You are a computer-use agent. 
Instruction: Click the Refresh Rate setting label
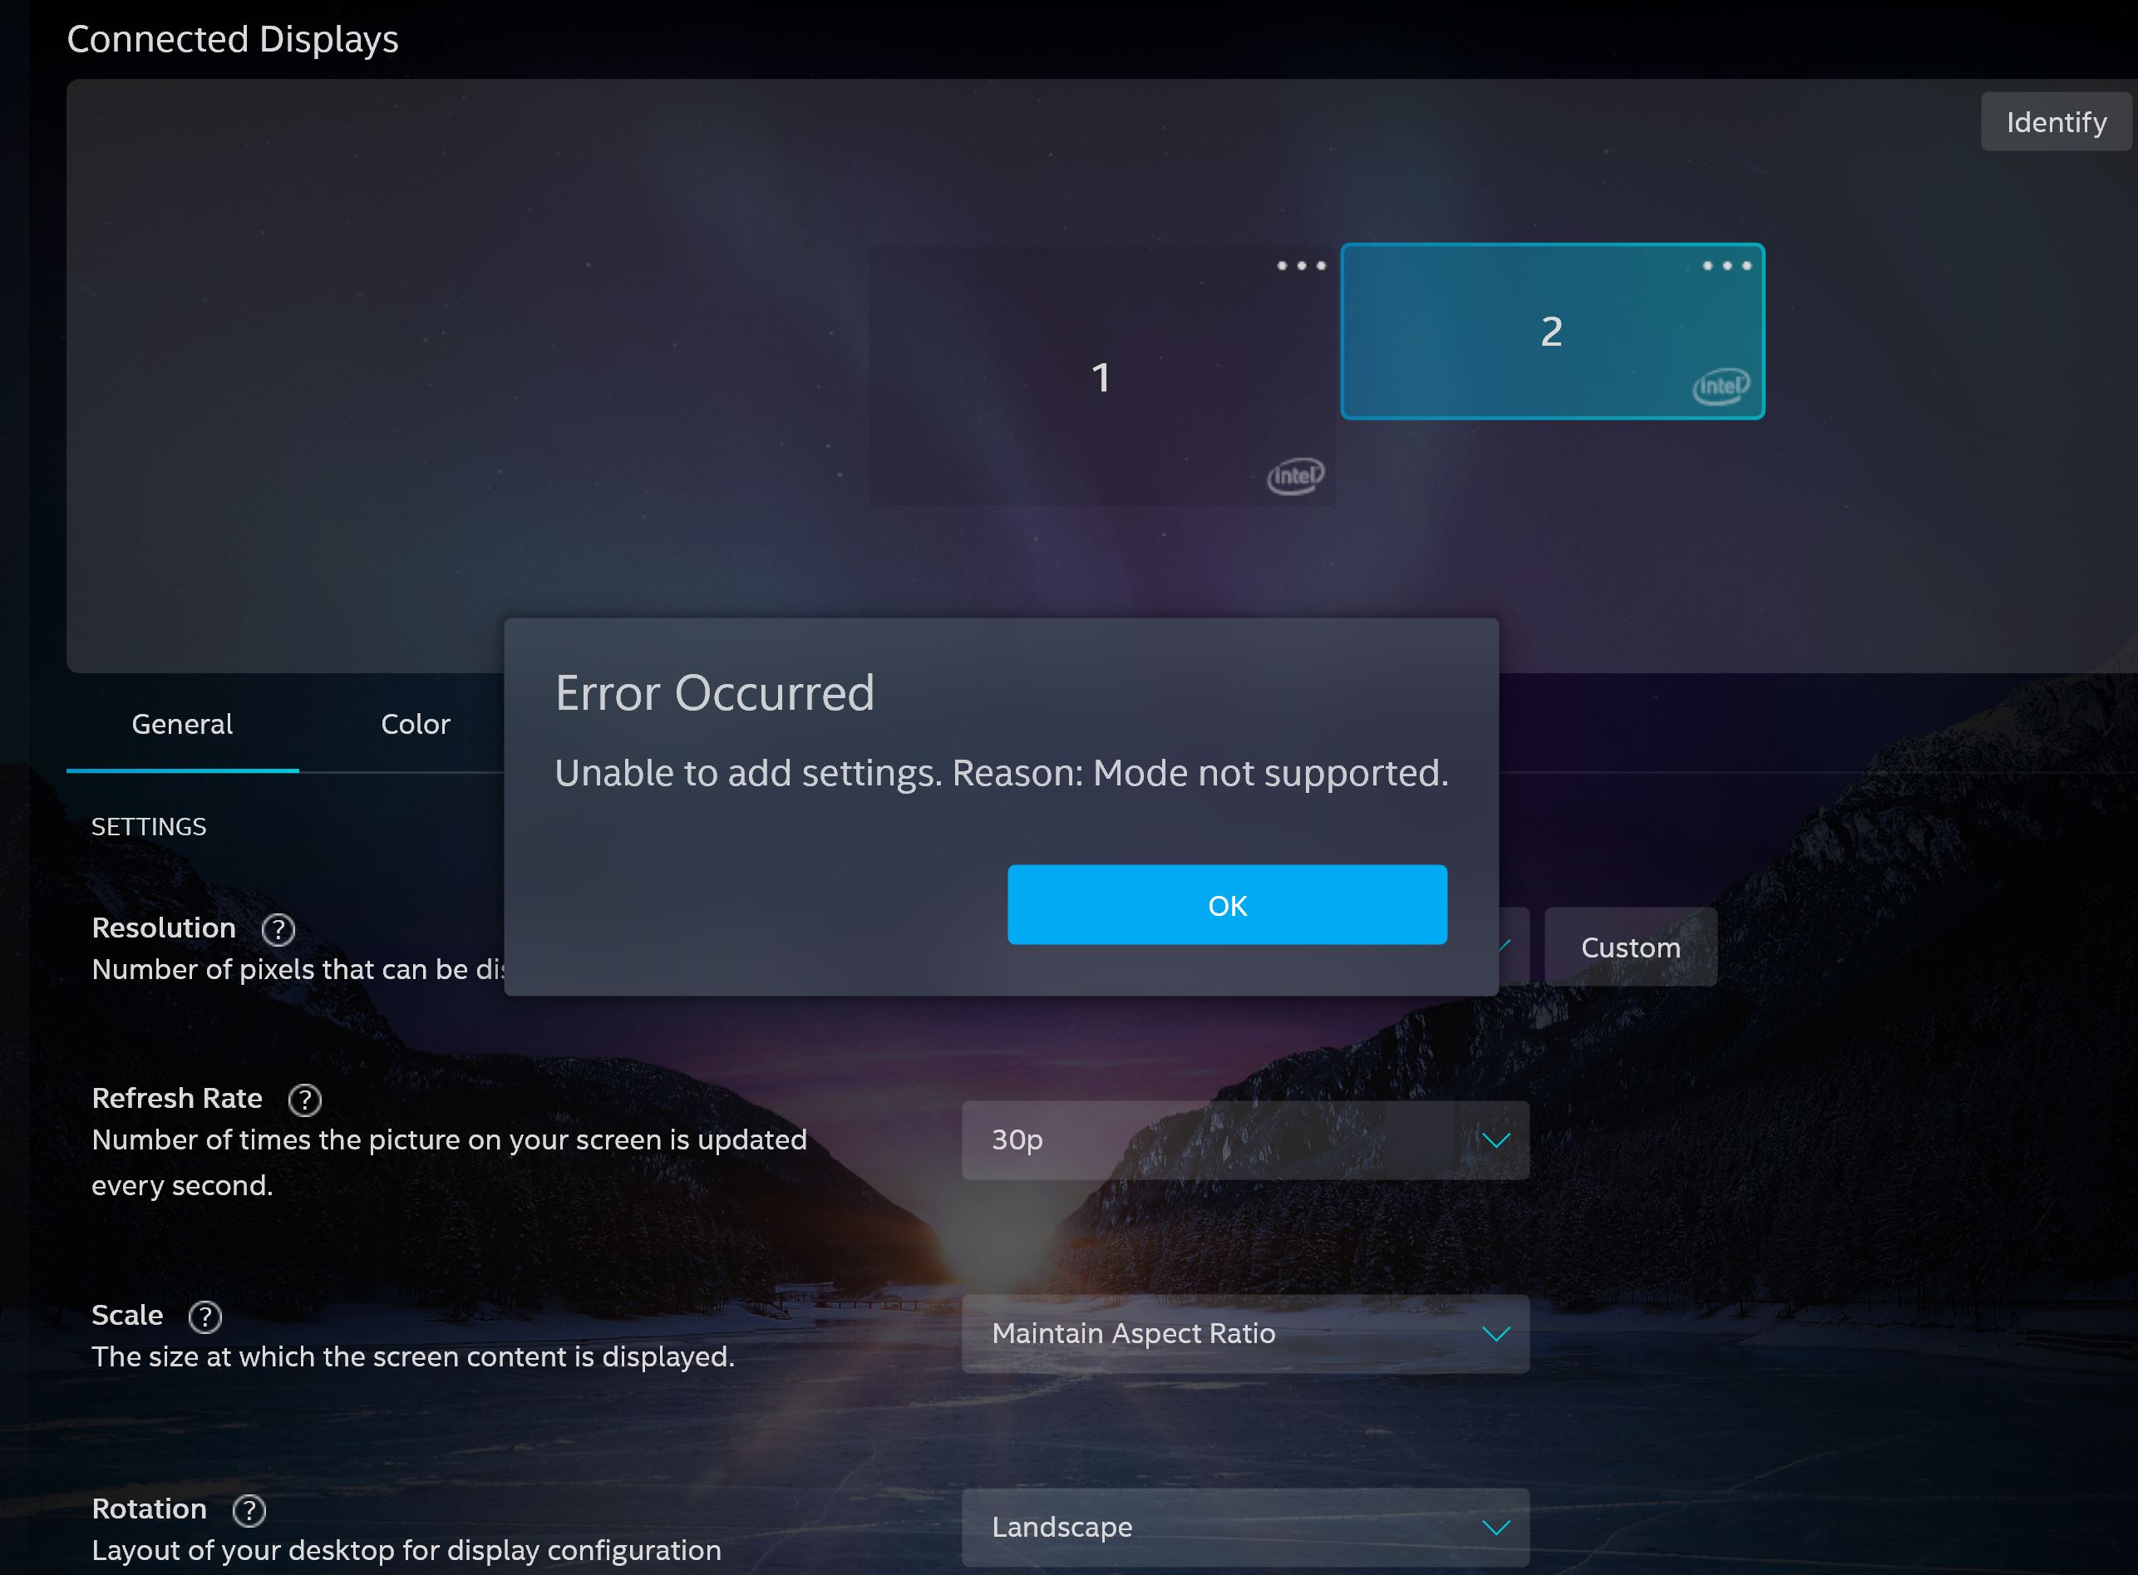pos(177,1100)
